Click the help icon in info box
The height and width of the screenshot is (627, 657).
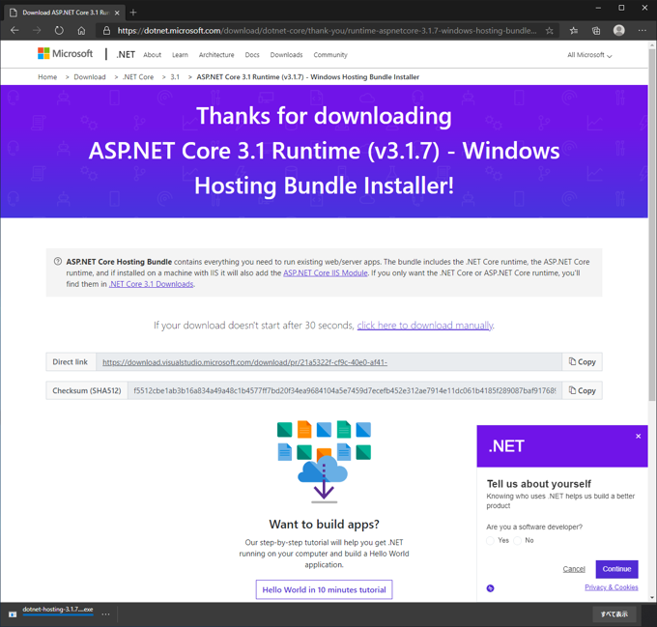click(x=58, y=262)
